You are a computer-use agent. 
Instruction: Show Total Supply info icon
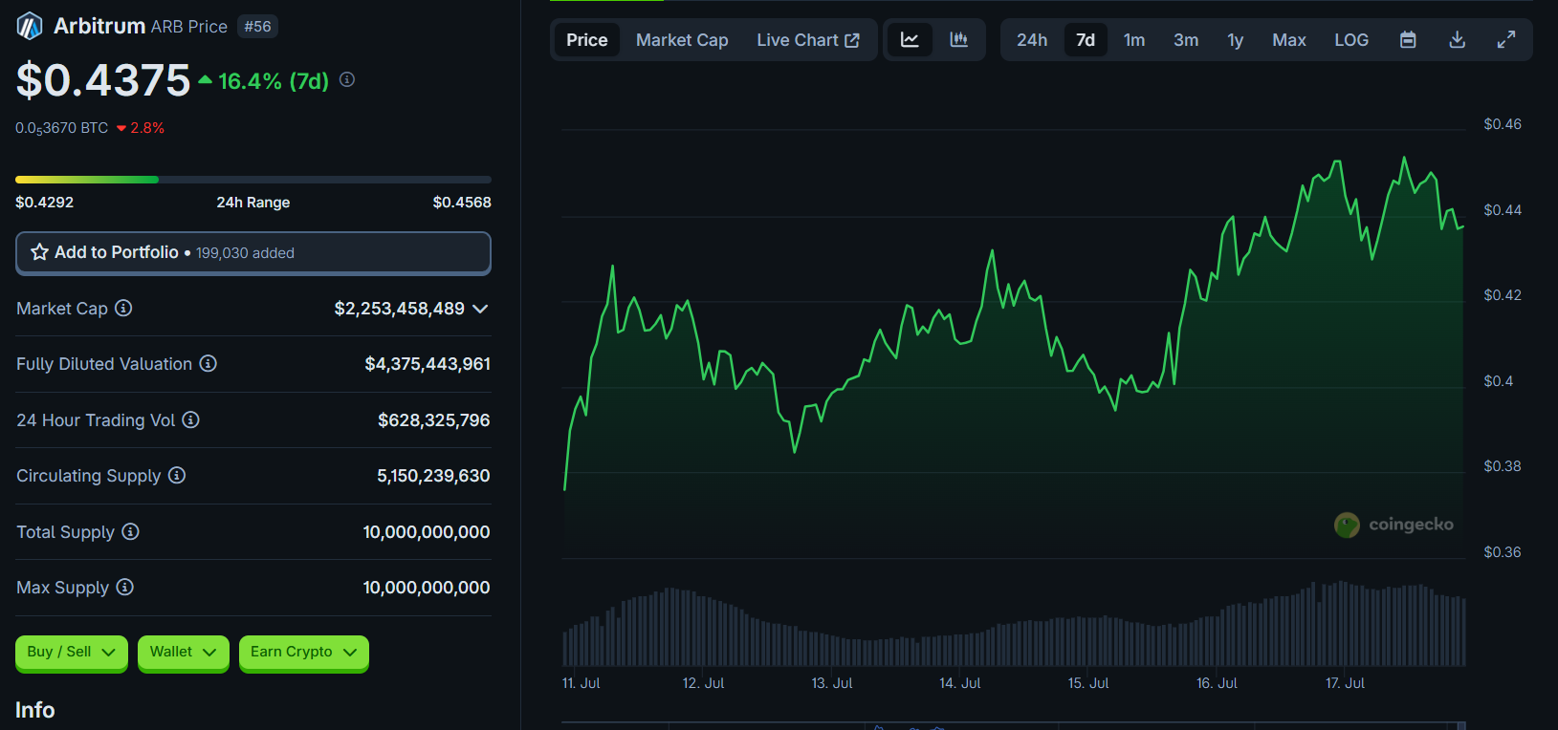130,531
